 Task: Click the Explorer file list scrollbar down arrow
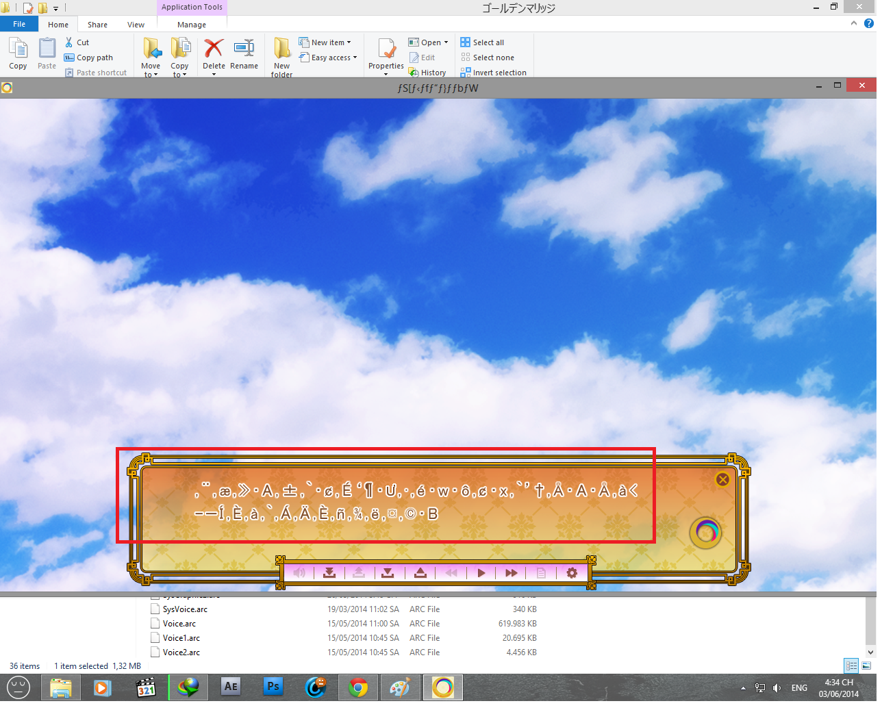(870, 652)
